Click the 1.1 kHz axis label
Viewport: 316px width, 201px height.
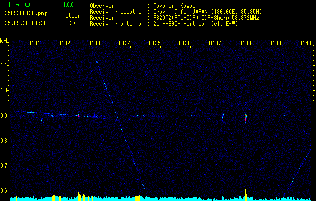[x=4, y=65]
